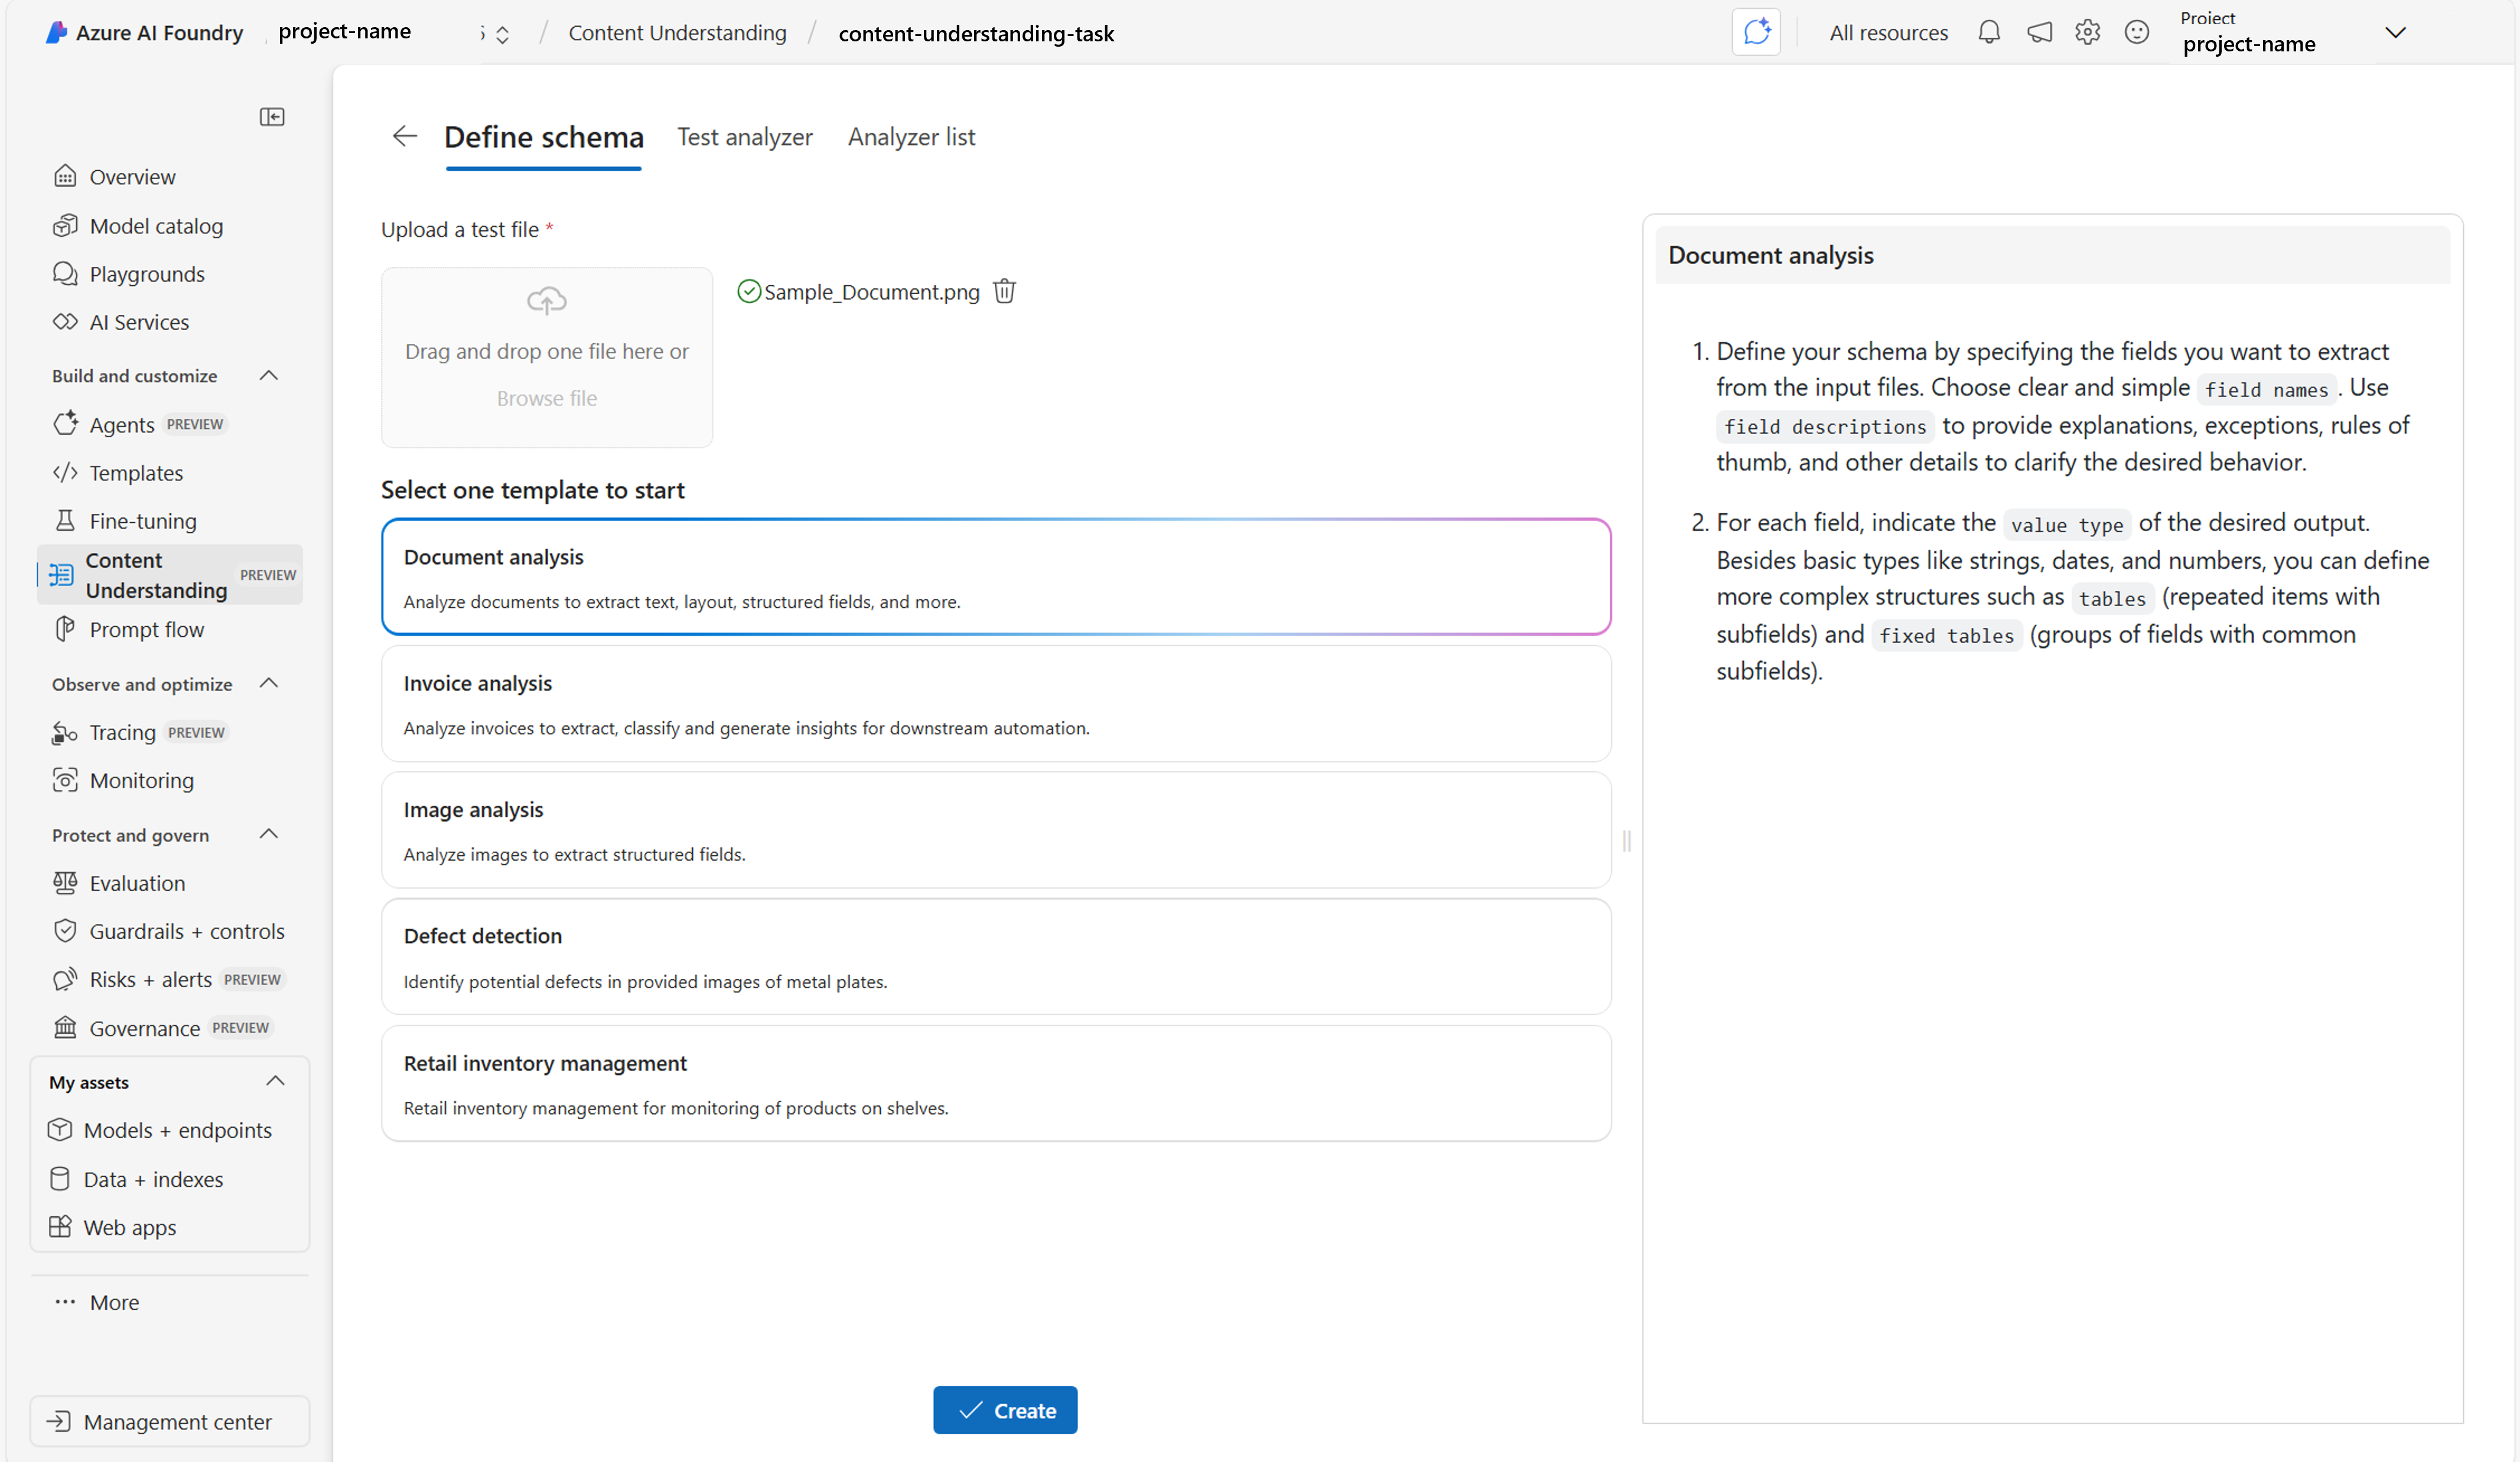Collapse the sidebar with the panel icon
Viewport: 2520px width, 1462px height.
coord(272,117)
